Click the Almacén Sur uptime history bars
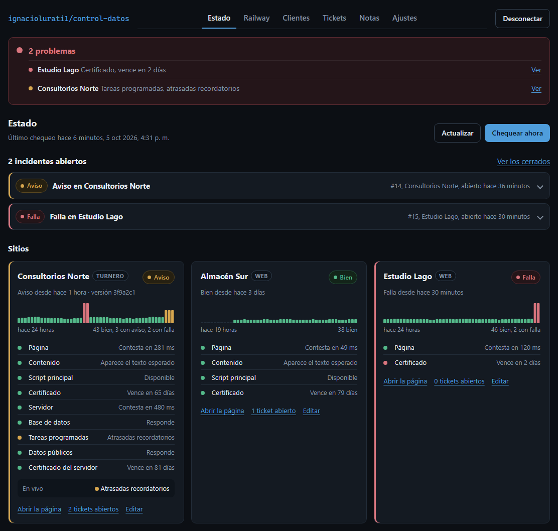 click(278, 321)
